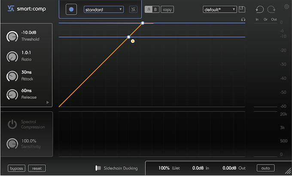The image size is (292, 176).
Task: Expand the parameter panel arrow
Action: [x=48, y=103]
